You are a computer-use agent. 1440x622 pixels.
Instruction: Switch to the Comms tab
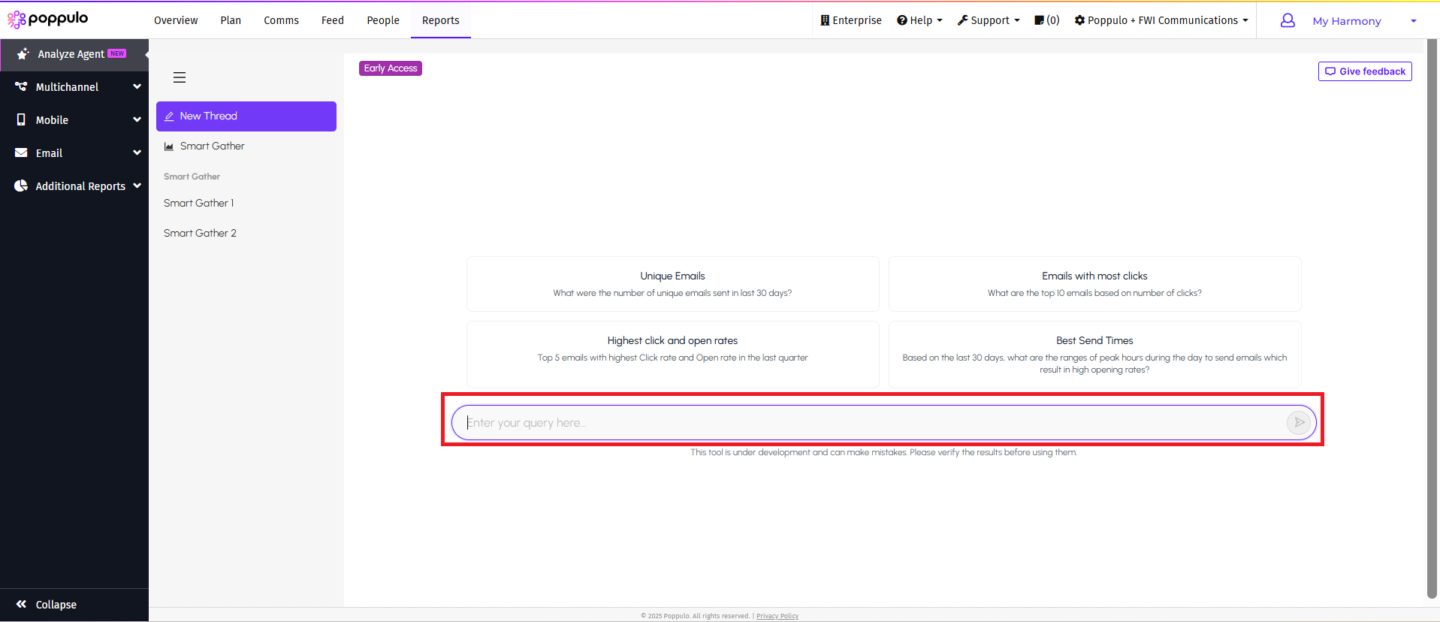(281, 20)
